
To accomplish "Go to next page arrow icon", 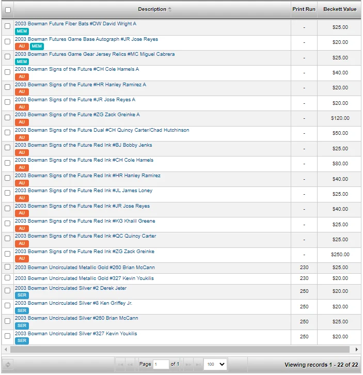I will tap(188, 365).
